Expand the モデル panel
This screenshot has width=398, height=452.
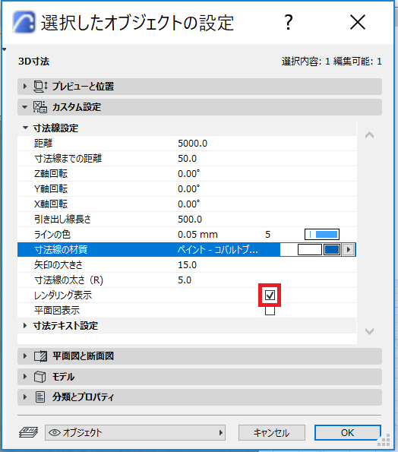coord(25,377)
